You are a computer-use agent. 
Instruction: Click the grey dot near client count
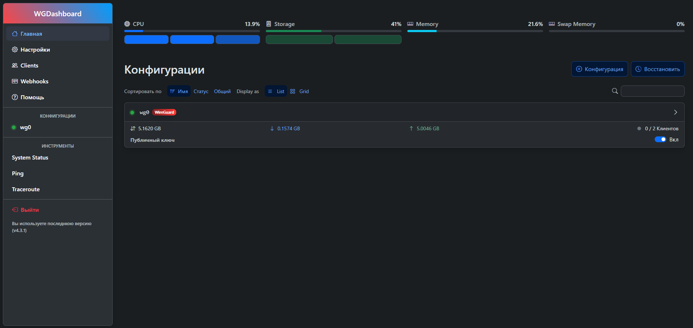point(639,128)
